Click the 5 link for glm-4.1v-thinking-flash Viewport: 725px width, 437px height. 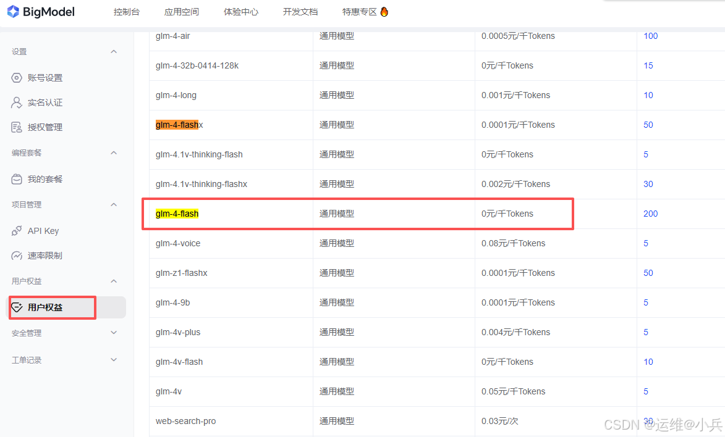click(646, 154)
